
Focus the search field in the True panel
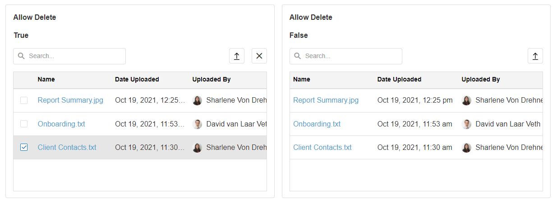(x=74, y=56)
